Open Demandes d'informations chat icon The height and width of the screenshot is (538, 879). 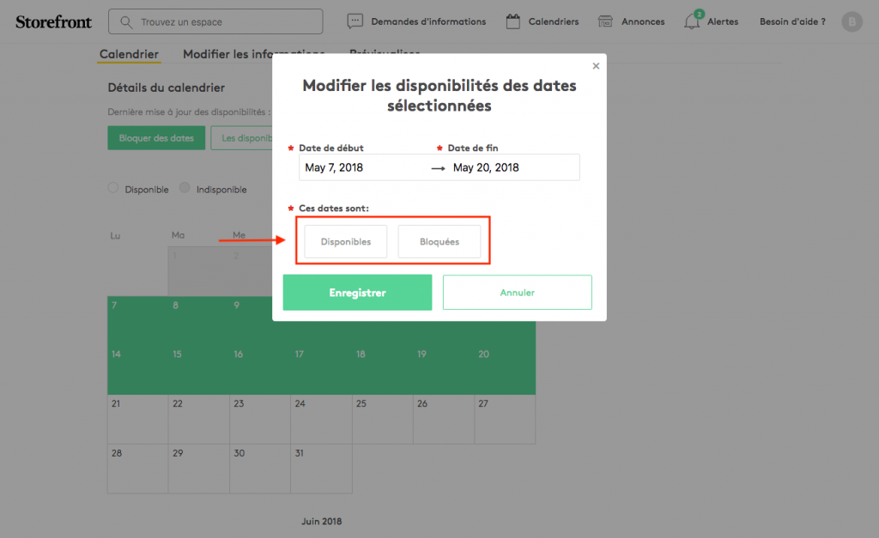pos(355,21)
